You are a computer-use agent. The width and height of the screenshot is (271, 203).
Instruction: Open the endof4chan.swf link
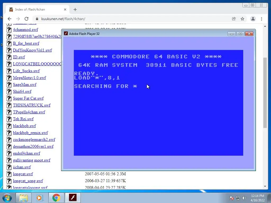(x=26, y=153)
